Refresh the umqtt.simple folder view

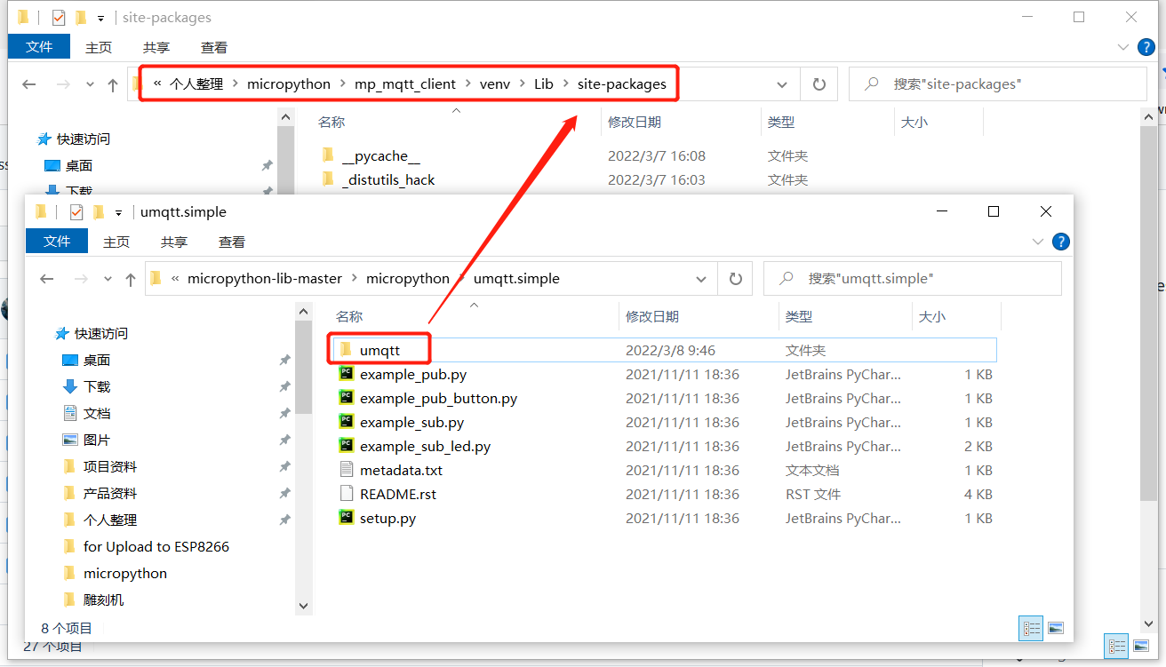click(x=735, y=278)
